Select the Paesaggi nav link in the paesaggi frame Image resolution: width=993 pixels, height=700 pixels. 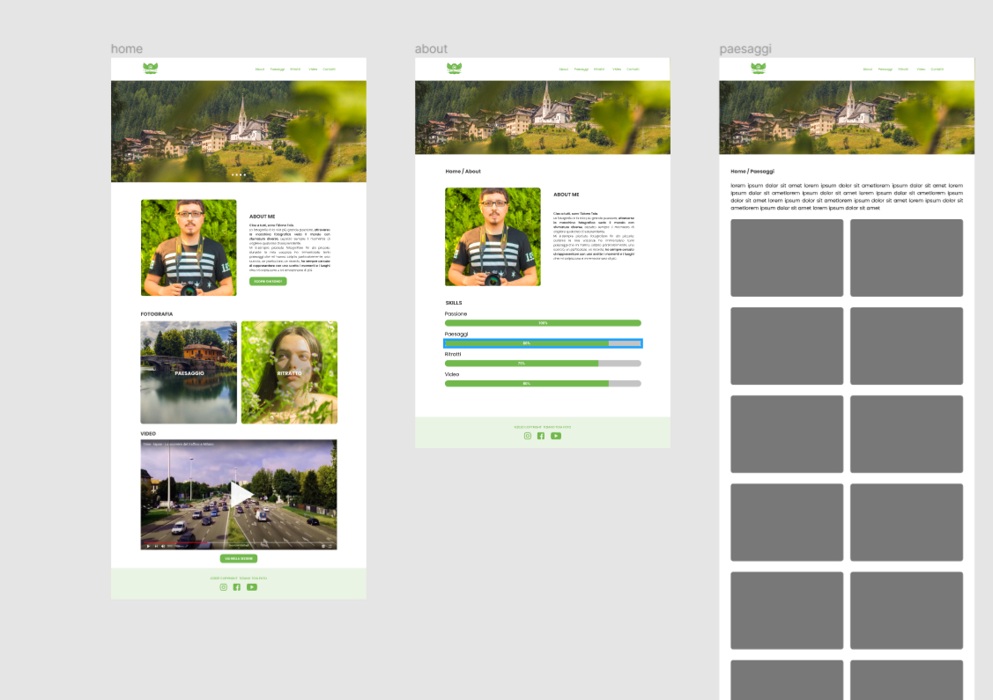[886, 69]
